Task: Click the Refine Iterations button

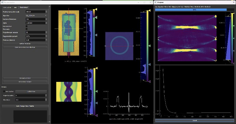Action: pos(25,44)
